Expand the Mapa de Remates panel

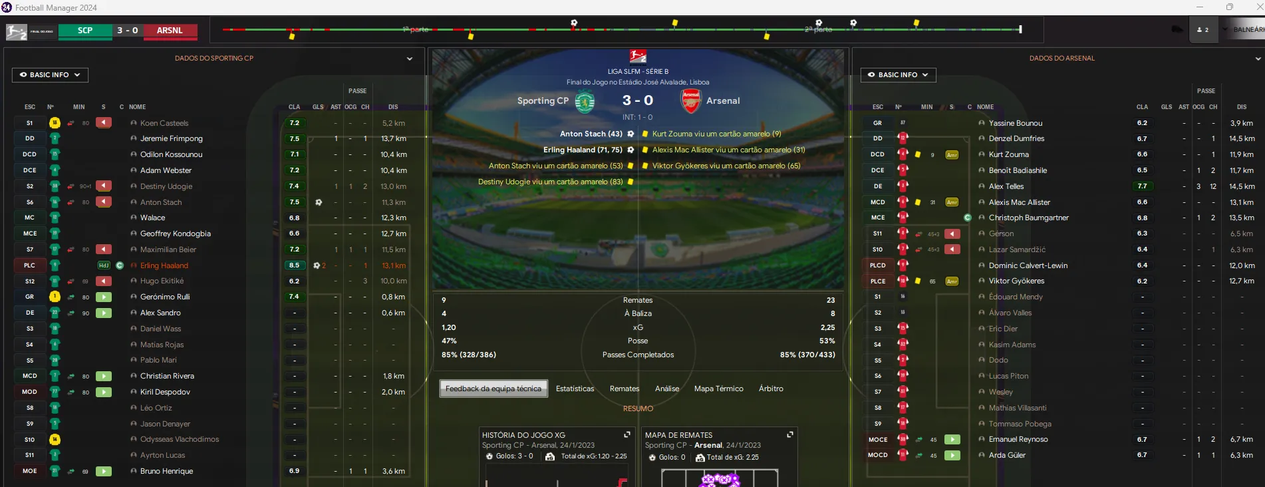(790, 434)
